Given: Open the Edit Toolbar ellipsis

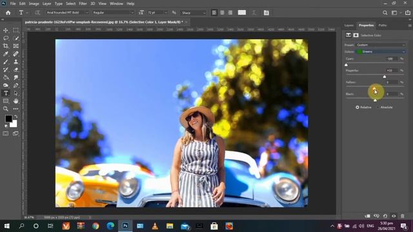Looking at the screenshot, I should point(15,109).
